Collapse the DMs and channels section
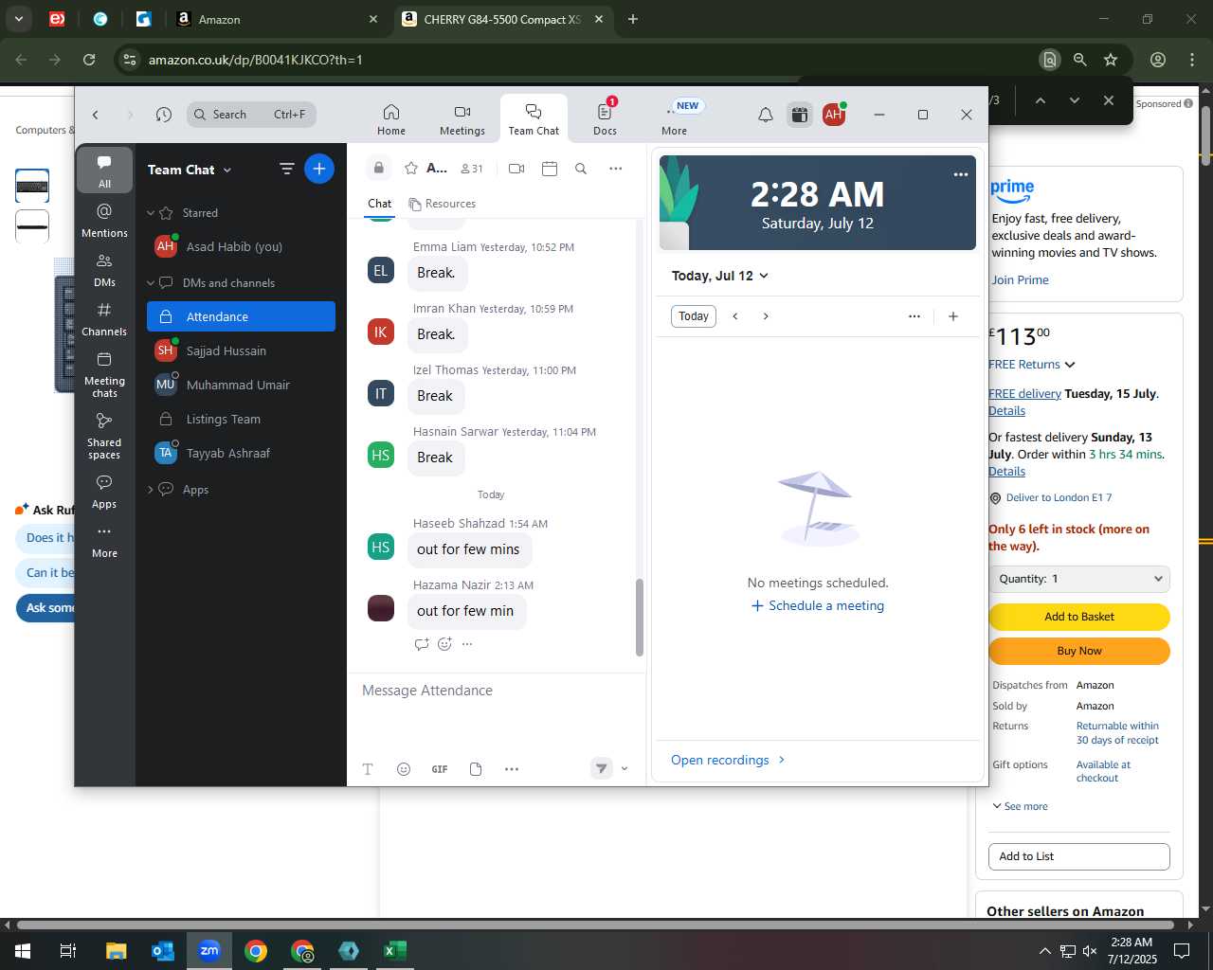Screen dimensions: 1213x970 point(151,283)
